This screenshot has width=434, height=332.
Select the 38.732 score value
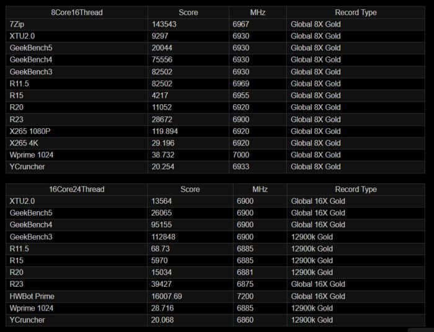(x=162, y=155)
